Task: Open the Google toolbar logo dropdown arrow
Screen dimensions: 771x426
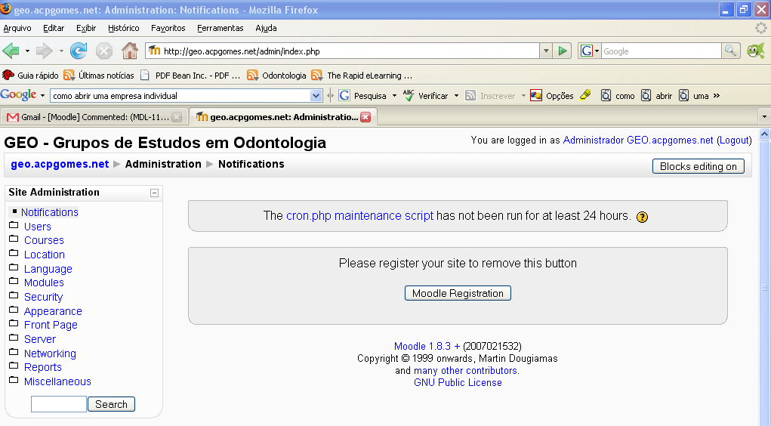Action: pos(43,95)
